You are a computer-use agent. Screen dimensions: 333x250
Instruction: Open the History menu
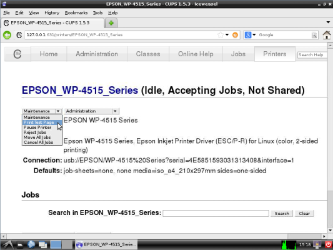point(52,13)
